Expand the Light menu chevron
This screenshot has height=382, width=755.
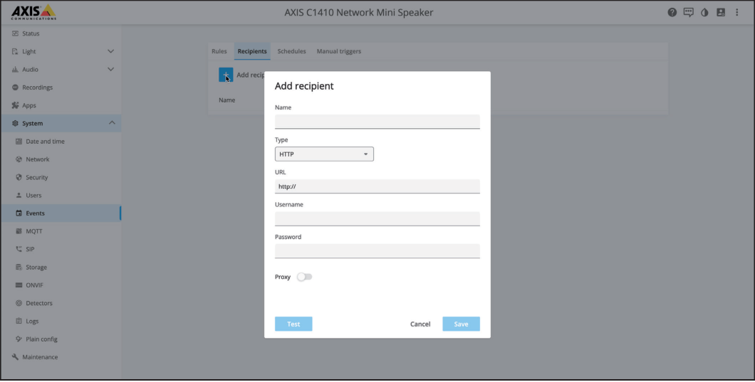110,51
